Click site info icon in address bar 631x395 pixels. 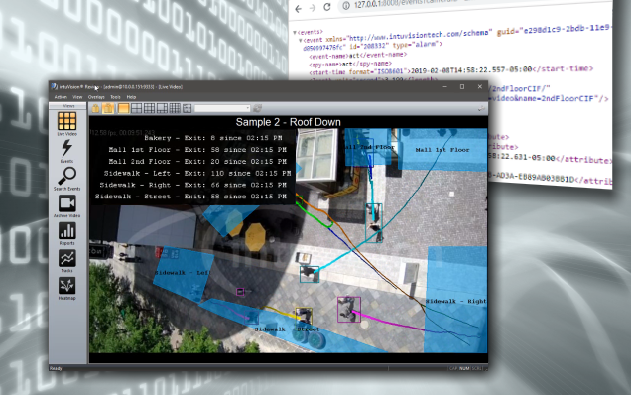coord(345,6)
